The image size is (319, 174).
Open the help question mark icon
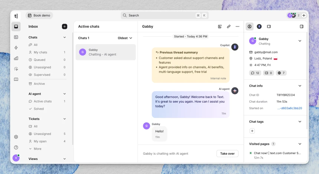[16, 147]
